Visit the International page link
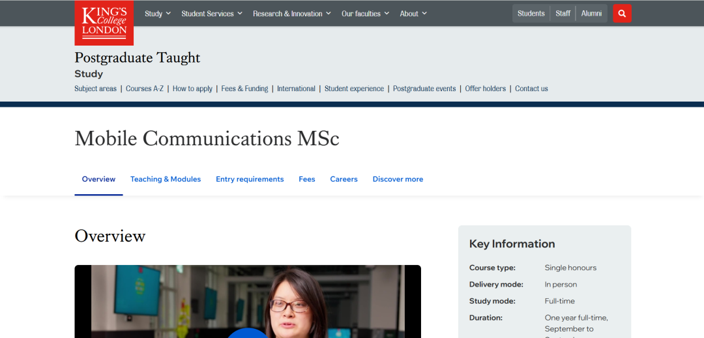Image resolution: width=704 pixels, height=338 pixels. (297, 89)
